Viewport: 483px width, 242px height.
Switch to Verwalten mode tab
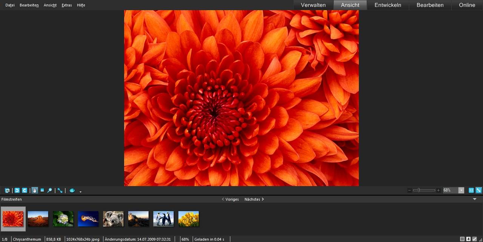[313, 5]
